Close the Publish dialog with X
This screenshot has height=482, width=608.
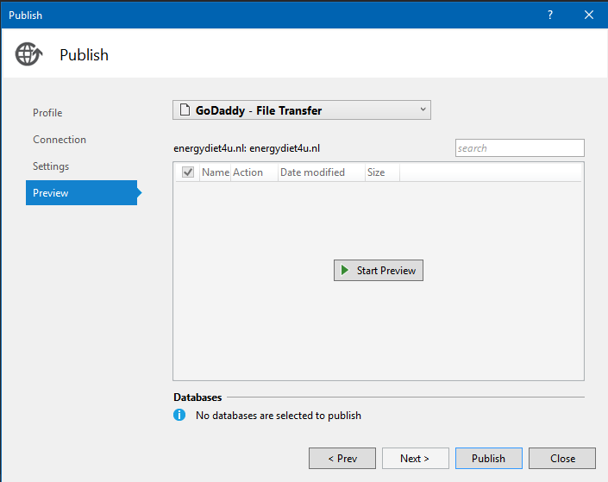point(589,15)
